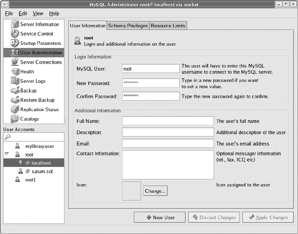Open the Server Logs icon
This screenshot has width=298, height=234.
click(15, 81)
